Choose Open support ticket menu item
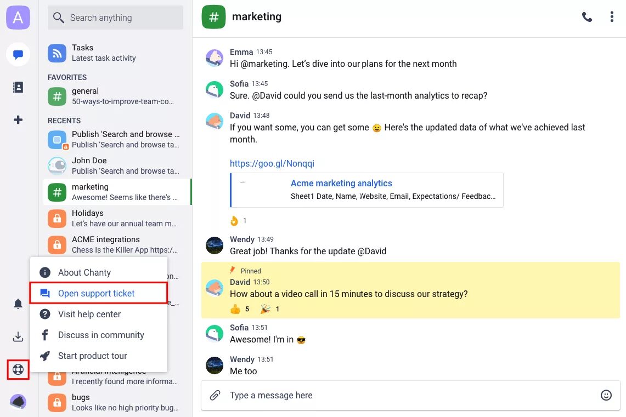 97,293
